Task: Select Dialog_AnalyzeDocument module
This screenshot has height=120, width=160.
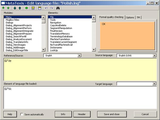Action: pyautogui.click(x=23, y=39)
